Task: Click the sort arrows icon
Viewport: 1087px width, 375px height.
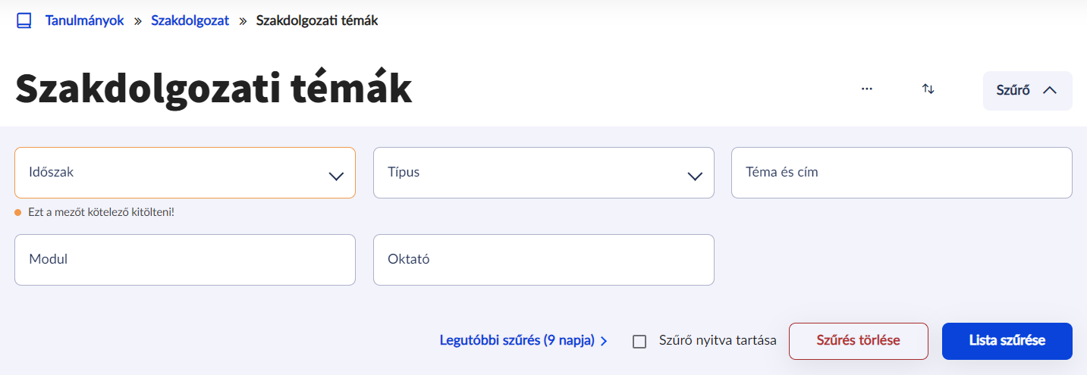Action: click(928, 89)
